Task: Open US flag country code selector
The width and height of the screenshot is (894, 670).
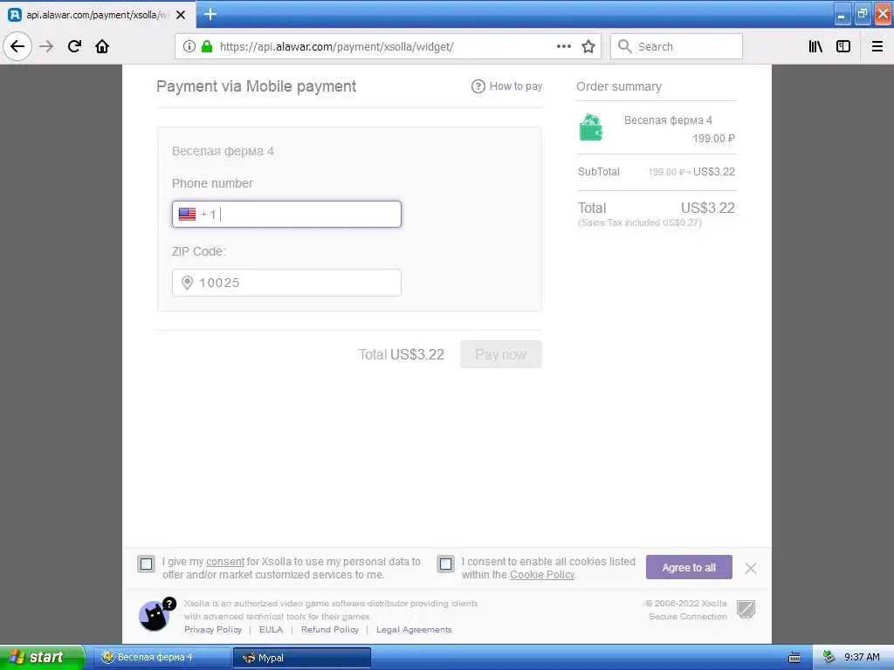Action: [187, 215]
